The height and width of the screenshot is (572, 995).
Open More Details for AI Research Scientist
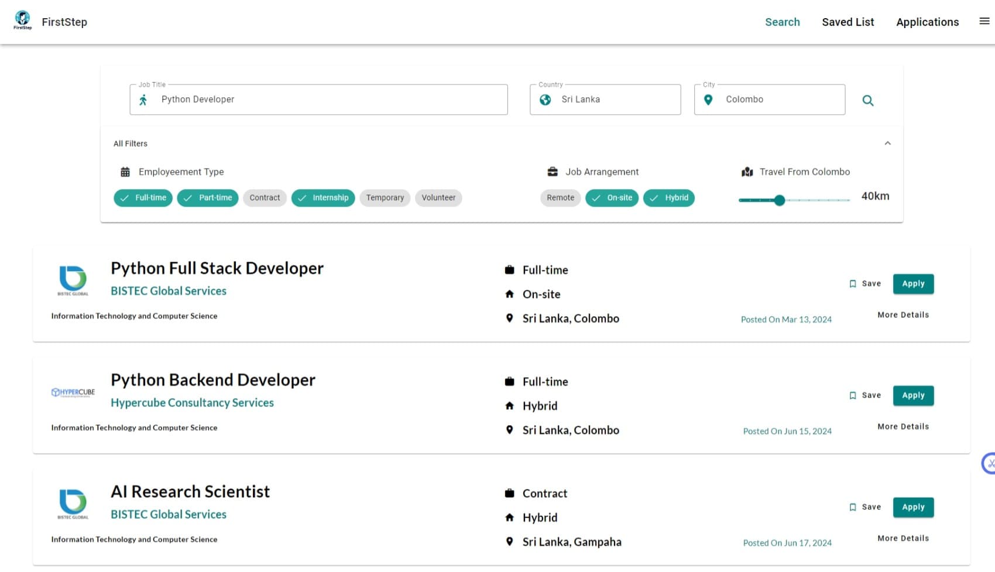[x=903, y=538]
